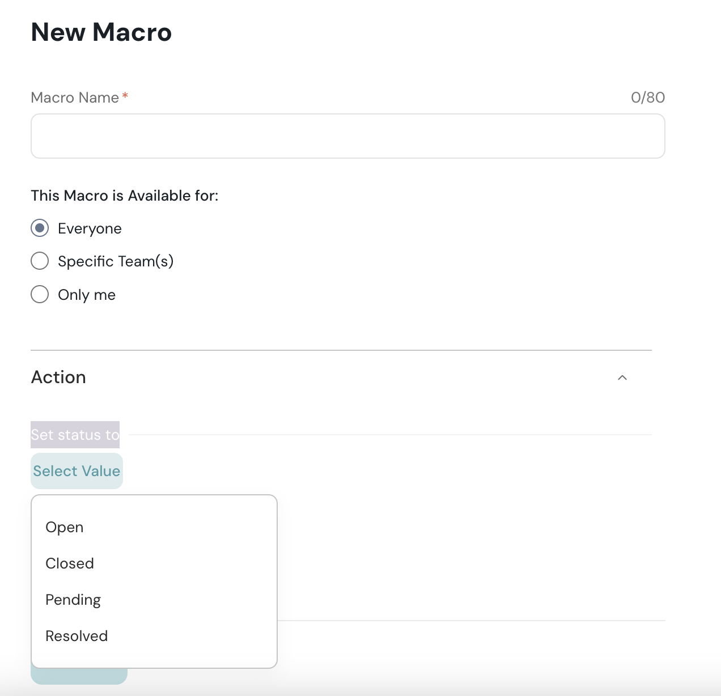This screenshot has height=696, width=721.
Task: Click the 0/80 character counter
Action: coord(647,97)
